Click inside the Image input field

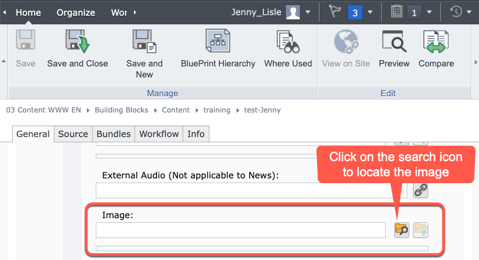pos(241,230)
